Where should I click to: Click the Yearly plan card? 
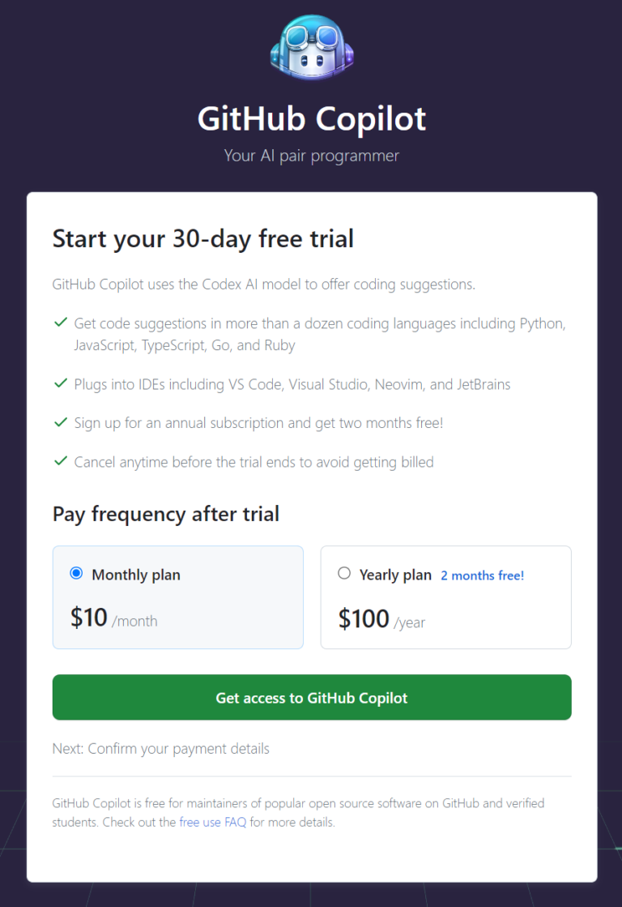(x=445, y=597)
